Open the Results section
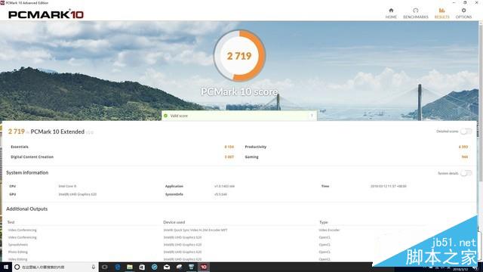The height and width of the screenshot is (272, 483). click(x=441, y=14)
